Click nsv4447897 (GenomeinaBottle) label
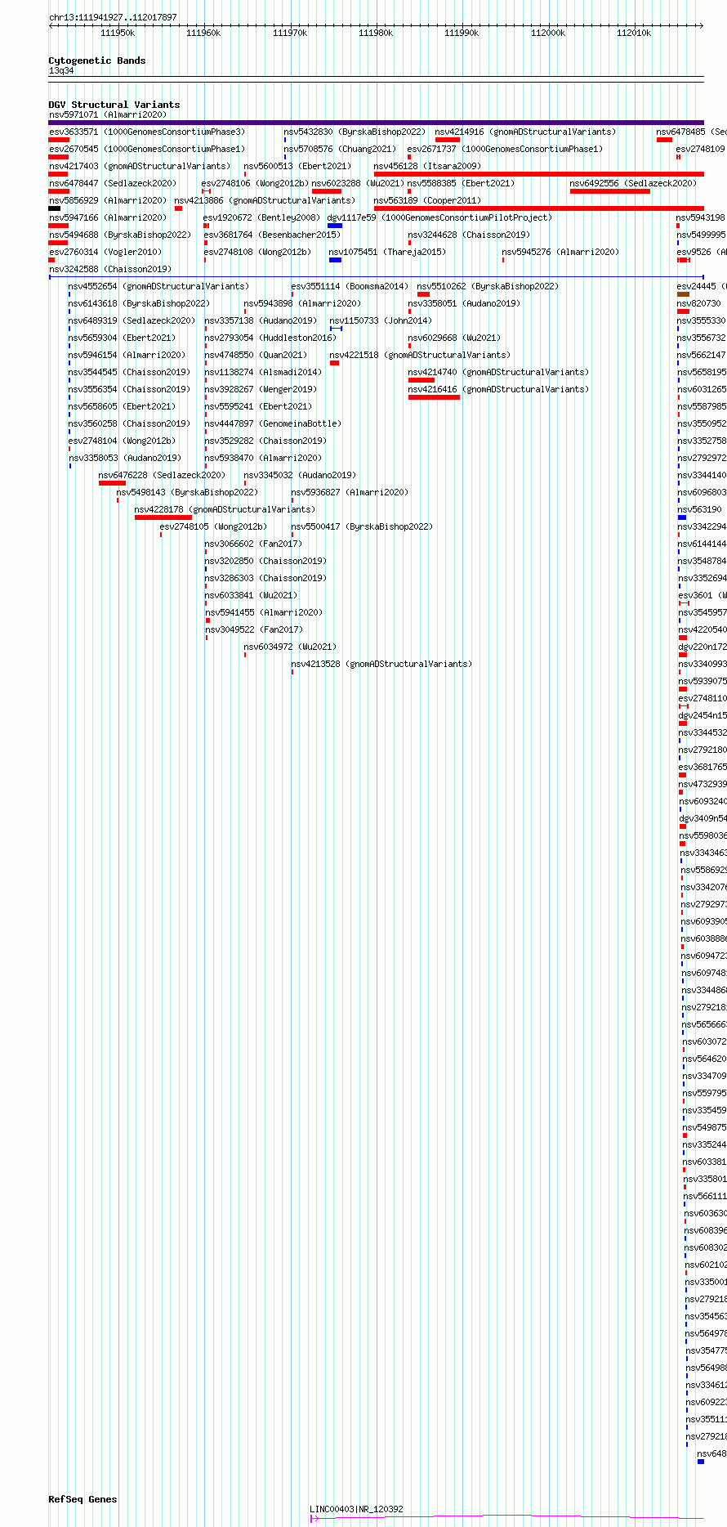Image resolution: width=727 pixels, height=1527 pixels. click(274, 423)
